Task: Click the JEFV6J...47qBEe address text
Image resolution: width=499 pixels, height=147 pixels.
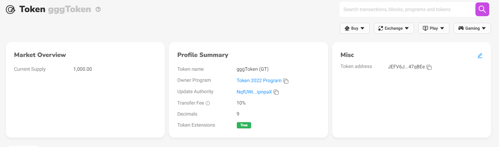Action: (x=406, y=67)
